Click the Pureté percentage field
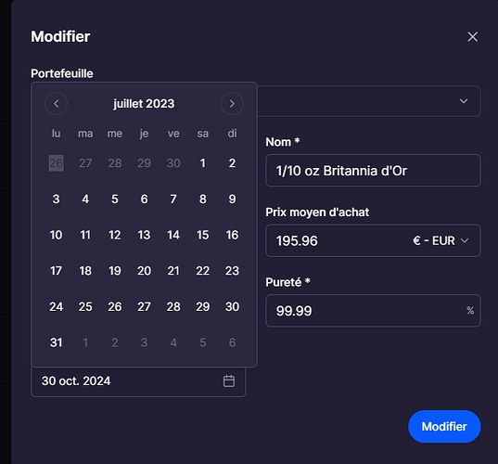 (373, 311)
